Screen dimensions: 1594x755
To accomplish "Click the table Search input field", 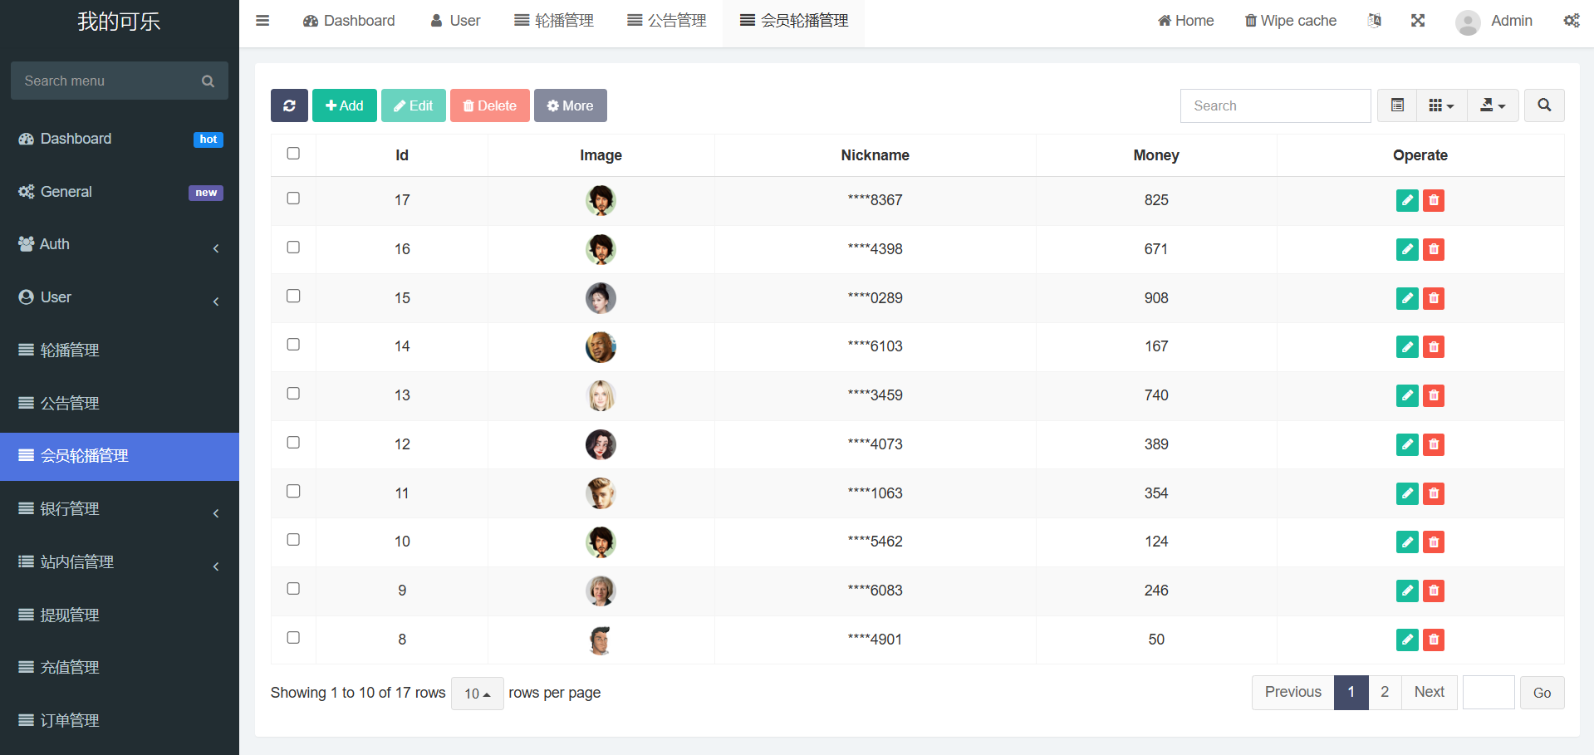I will tap(1275, 105).
